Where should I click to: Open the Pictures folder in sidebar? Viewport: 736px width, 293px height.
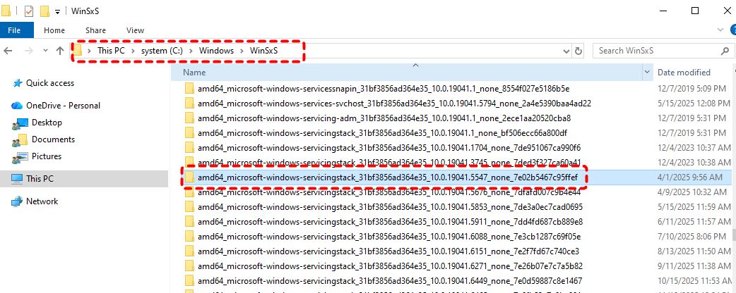point(46,156)
